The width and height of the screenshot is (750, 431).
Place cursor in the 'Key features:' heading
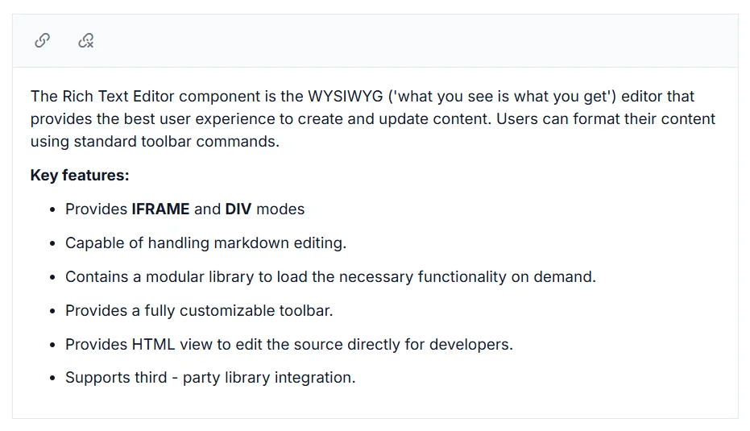[80, 175]
